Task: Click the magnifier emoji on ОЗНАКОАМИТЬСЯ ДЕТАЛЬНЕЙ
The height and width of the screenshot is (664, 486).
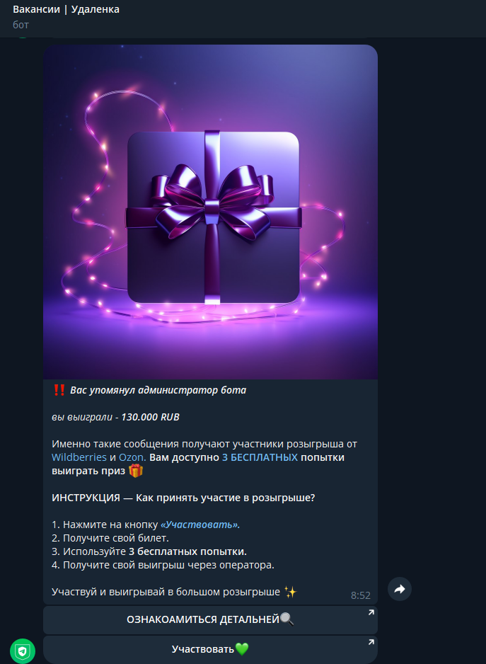Action: click(x=287, y=619)
